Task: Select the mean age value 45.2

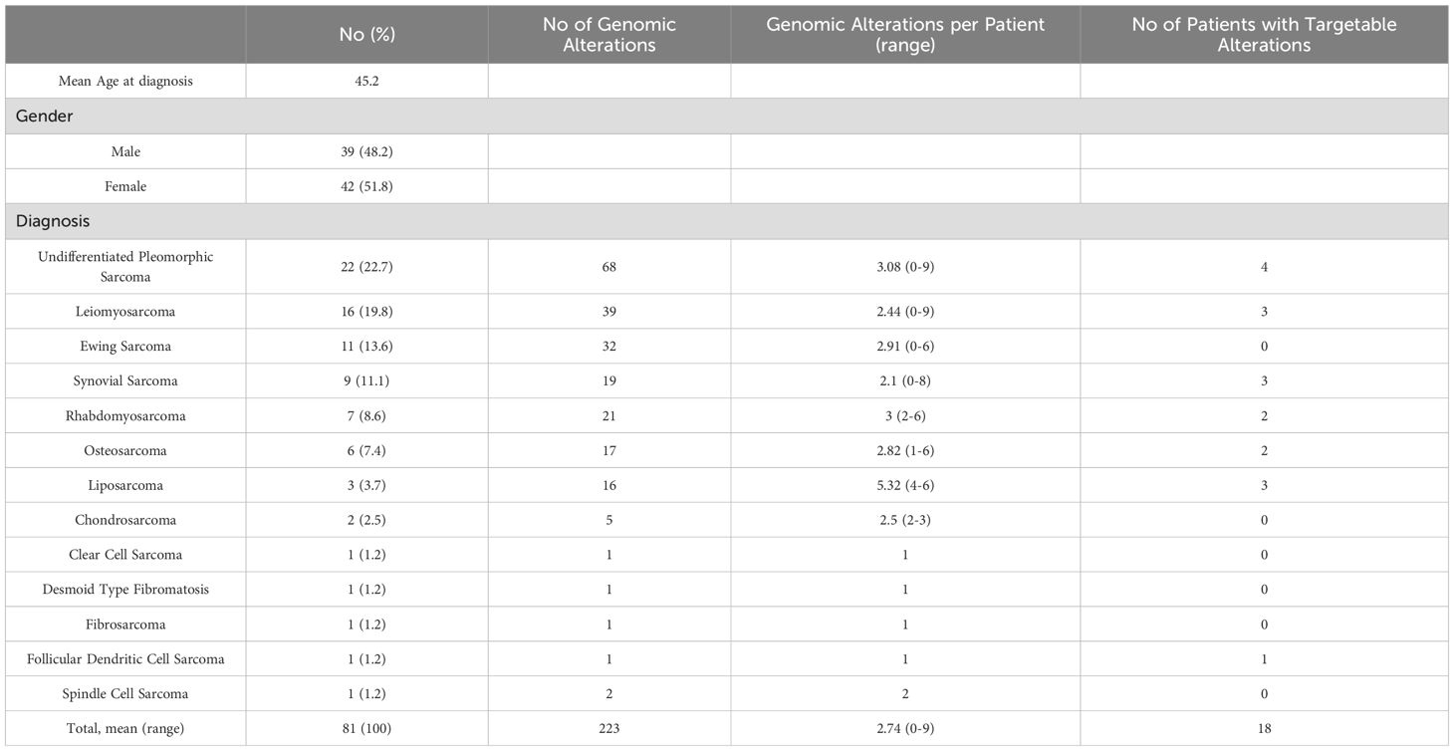Action: pyautogui.click(x=366, y=82)
